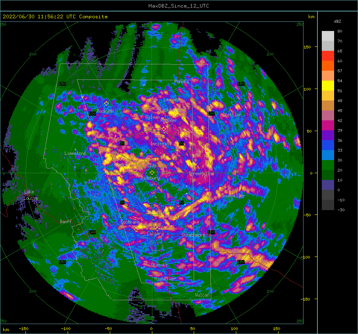Click the yellow diamond marker below Cochrane
The height and width of the screenshot is (334, 358).
coord(136,230)
